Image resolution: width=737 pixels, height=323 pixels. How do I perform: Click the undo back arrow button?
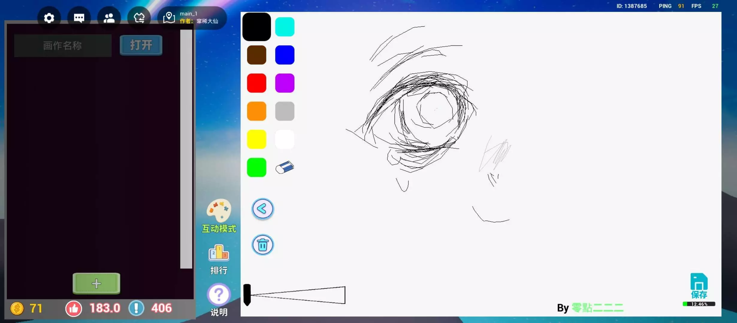(x=262, y=209)
